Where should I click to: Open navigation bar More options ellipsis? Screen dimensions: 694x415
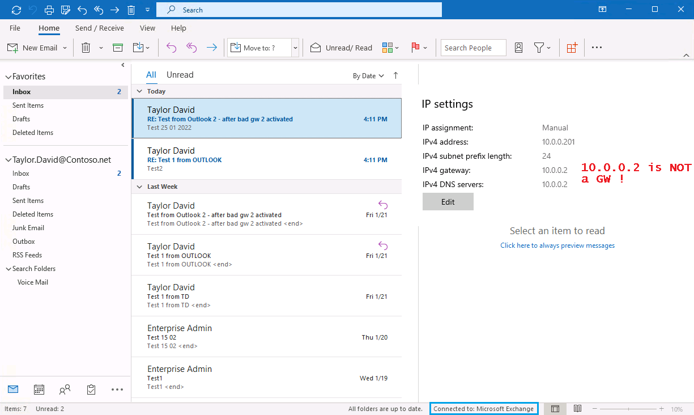click(x=117, y=389)
